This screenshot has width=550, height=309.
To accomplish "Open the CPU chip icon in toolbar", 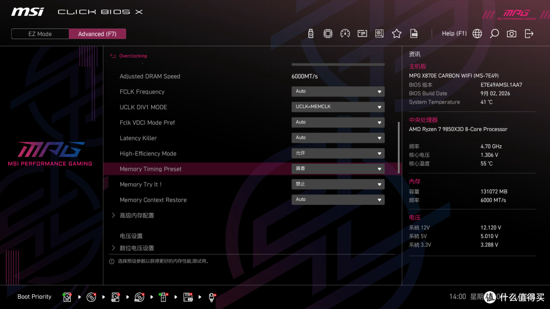I will 327,34.
